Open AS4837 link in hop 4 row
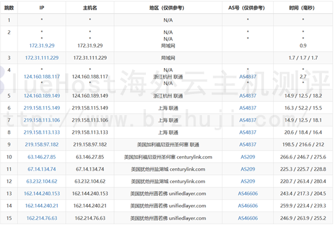 coord(248,77)
